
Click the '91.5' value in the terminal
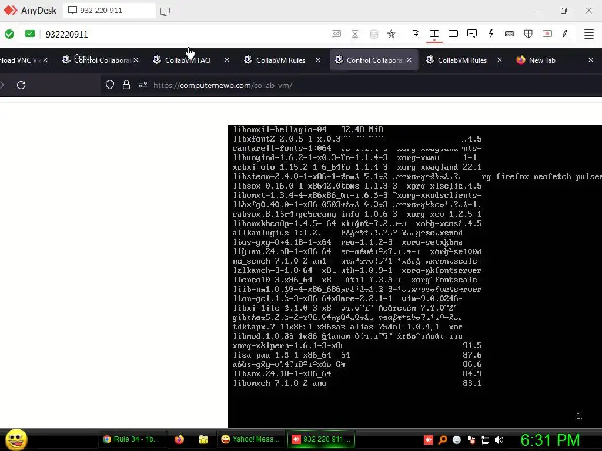[x=472, y=345]
